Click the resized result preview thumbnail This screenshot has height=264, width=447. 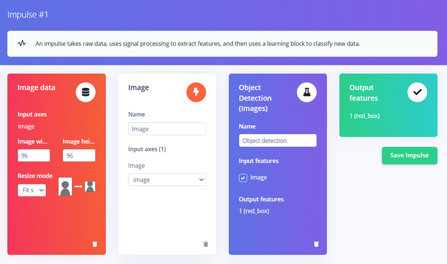tap(90, 187)
